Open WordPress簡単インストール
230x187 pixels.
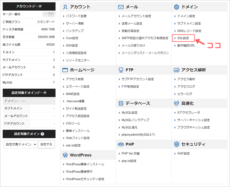[x=85, y=164]
